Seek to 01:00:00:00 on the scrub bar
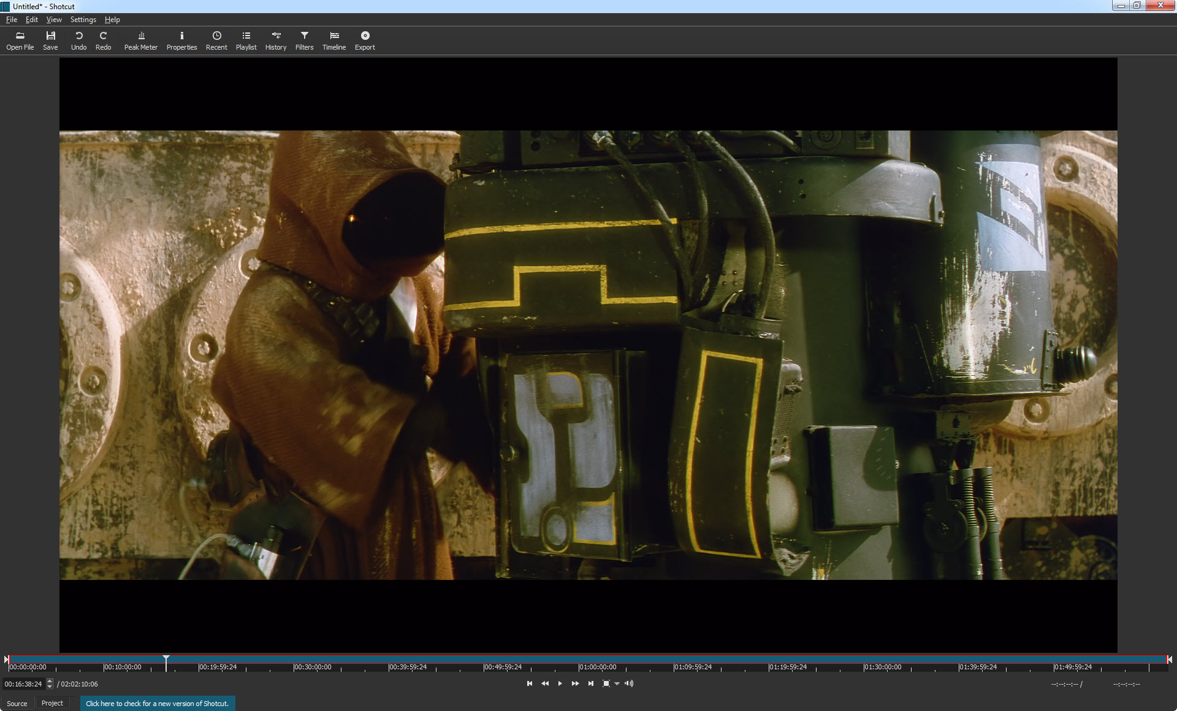This screenshot has width=1177, height=711. coord(598,667)
